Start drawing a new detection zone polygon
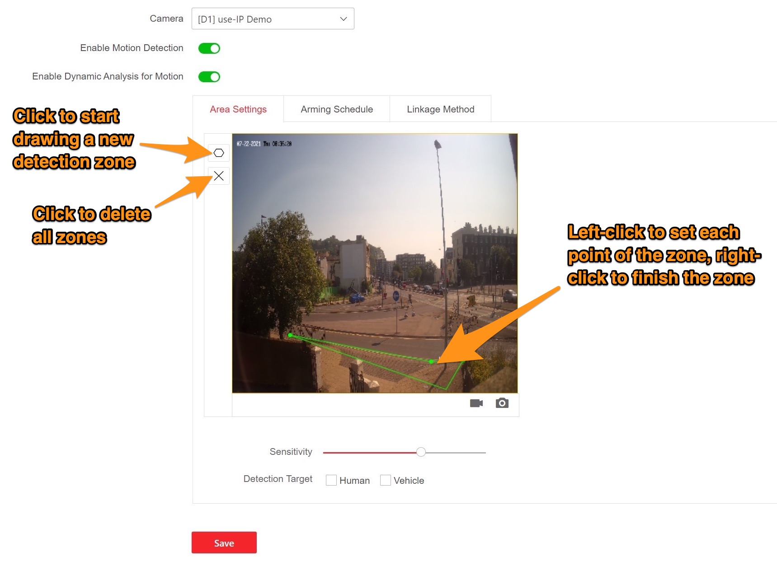Image resolution: width=777 pixels, height=566 pixels. pyautogui.click(x=219, y=153)
